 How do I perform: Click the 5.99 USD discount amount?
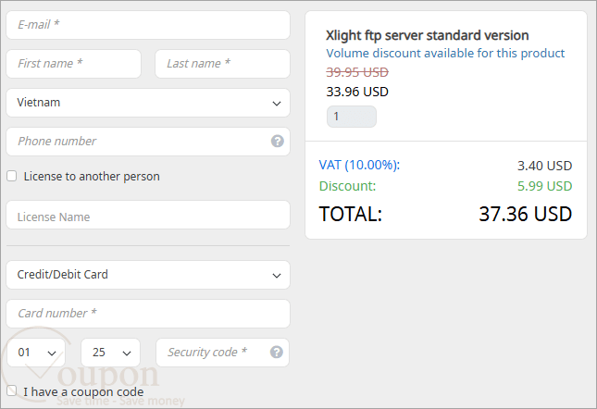coord(544,186)
